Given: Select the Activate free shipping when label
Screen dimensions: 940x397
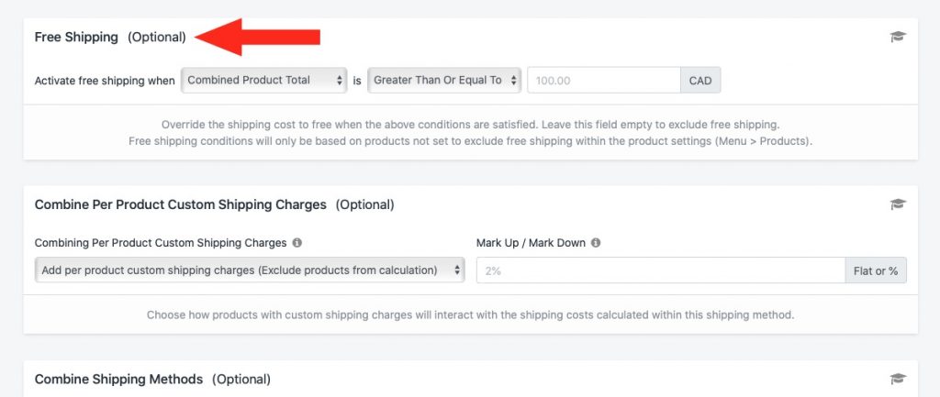Looking at the screenshot, I should (105, 81).
